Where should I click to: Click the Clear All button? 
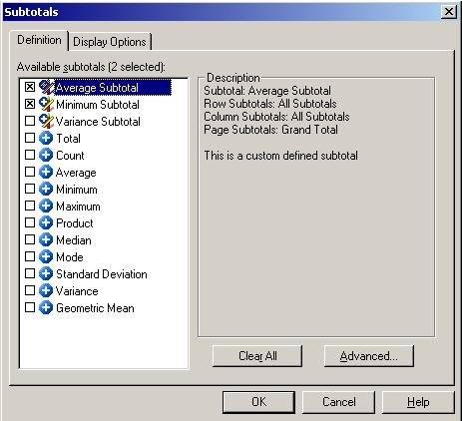pyautogui.click(x=257, y=356)
